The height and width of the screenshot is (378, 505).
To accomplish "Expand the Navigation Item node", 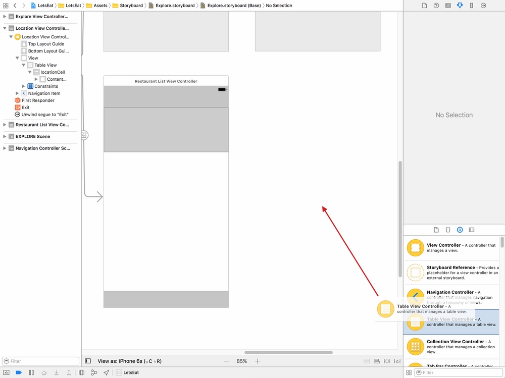I will pos(17,93).
